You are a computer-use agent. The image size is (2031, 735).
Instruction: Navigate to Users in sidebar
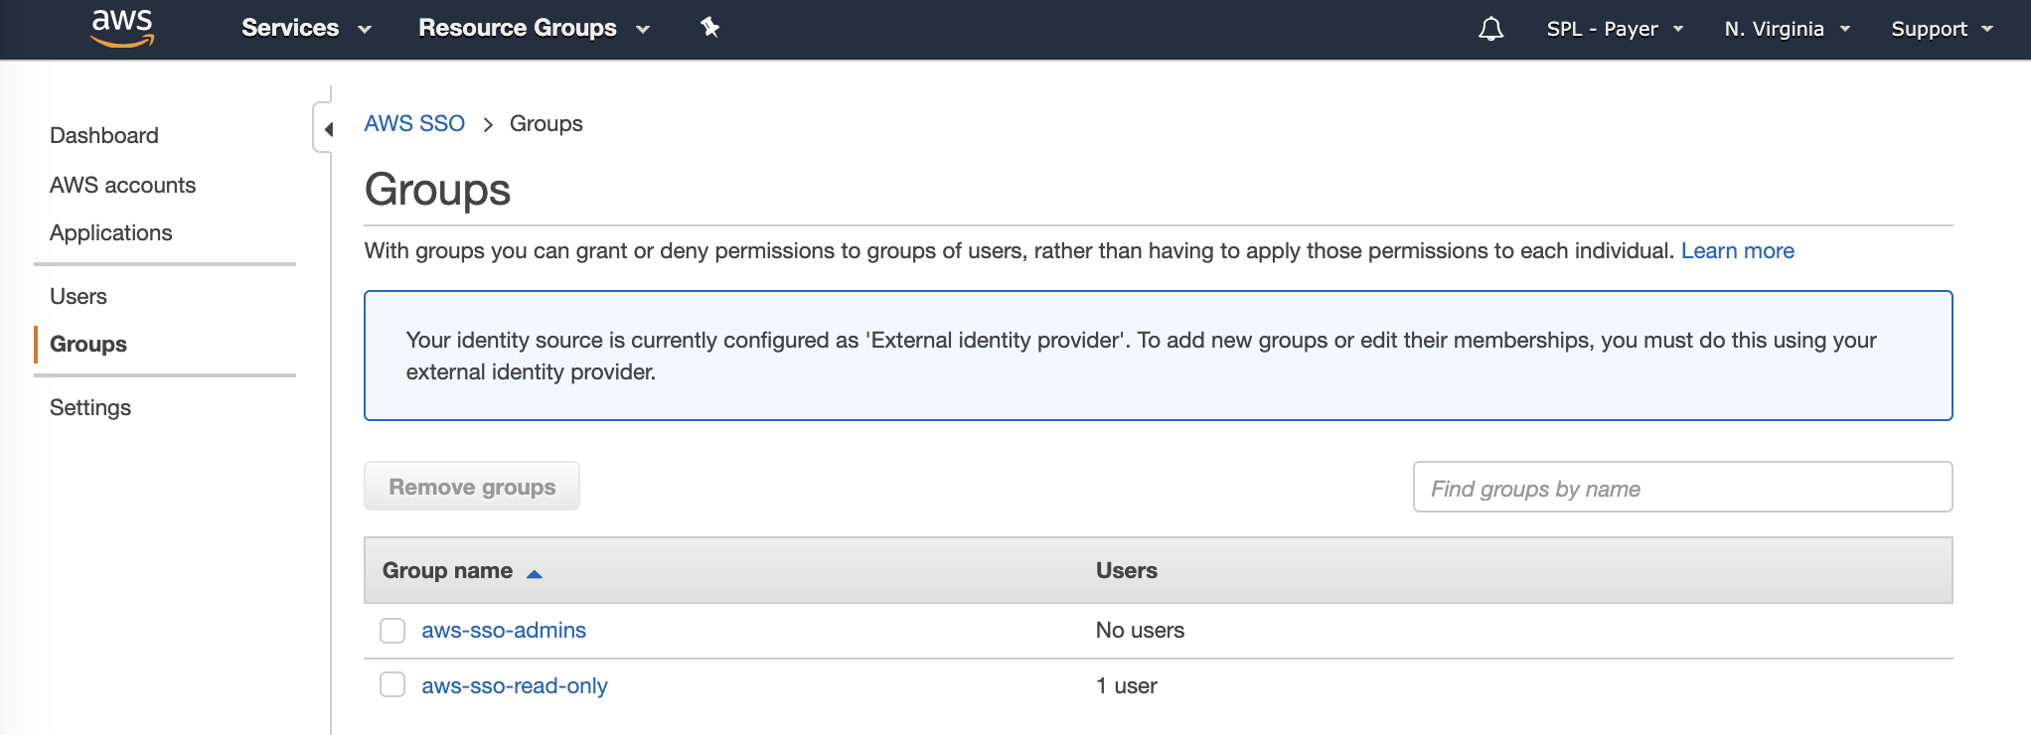coord(78,296)
